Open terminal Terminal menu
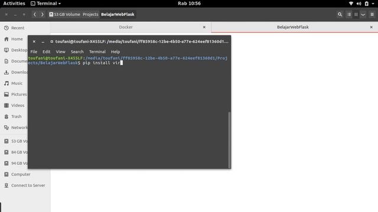Screen dimensions: 378x212 point(97,52)
